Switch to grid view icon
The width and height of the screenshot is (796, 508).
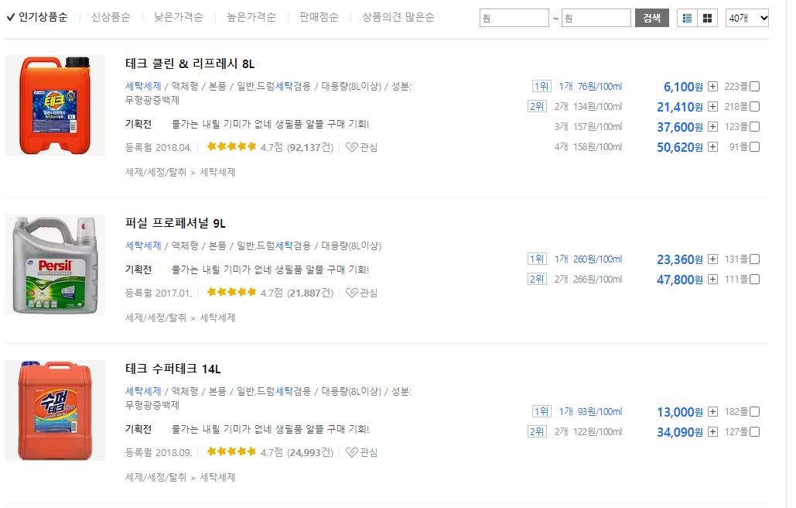click(x=707, y=19)
